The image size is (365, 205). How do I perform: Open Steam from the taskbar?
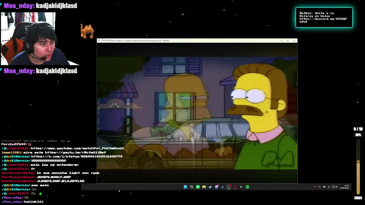(210, 187)
